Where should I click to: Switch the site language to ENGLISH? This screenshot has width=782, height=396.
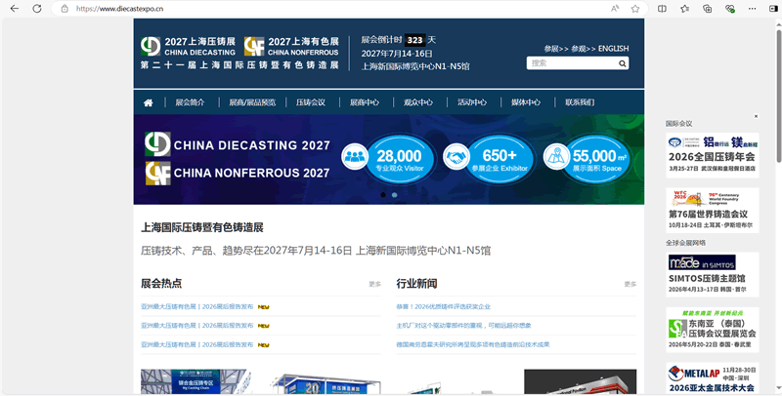614,48
